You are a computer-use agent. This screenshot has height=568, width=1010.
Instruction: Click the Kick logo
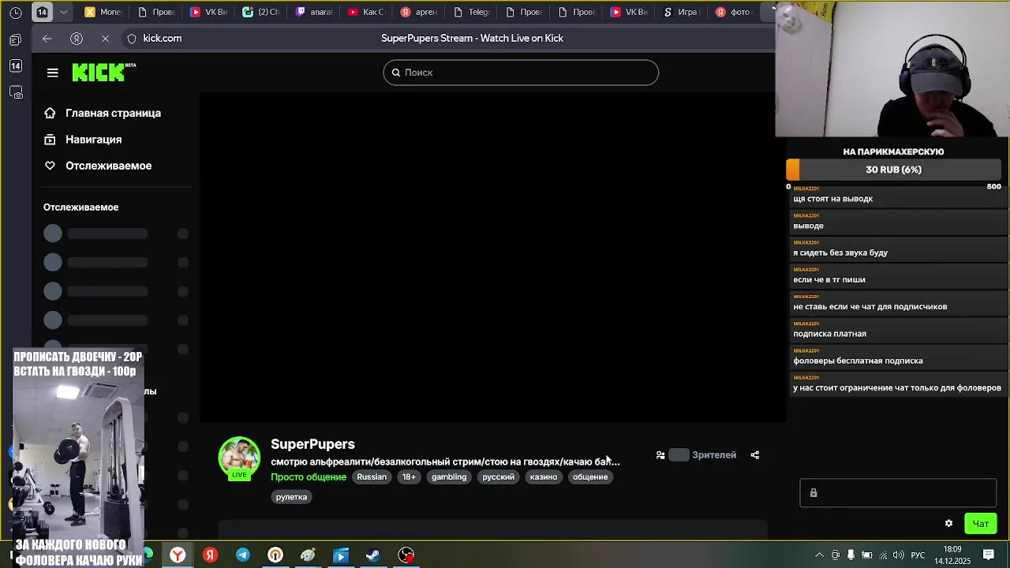tap(103, 72)
